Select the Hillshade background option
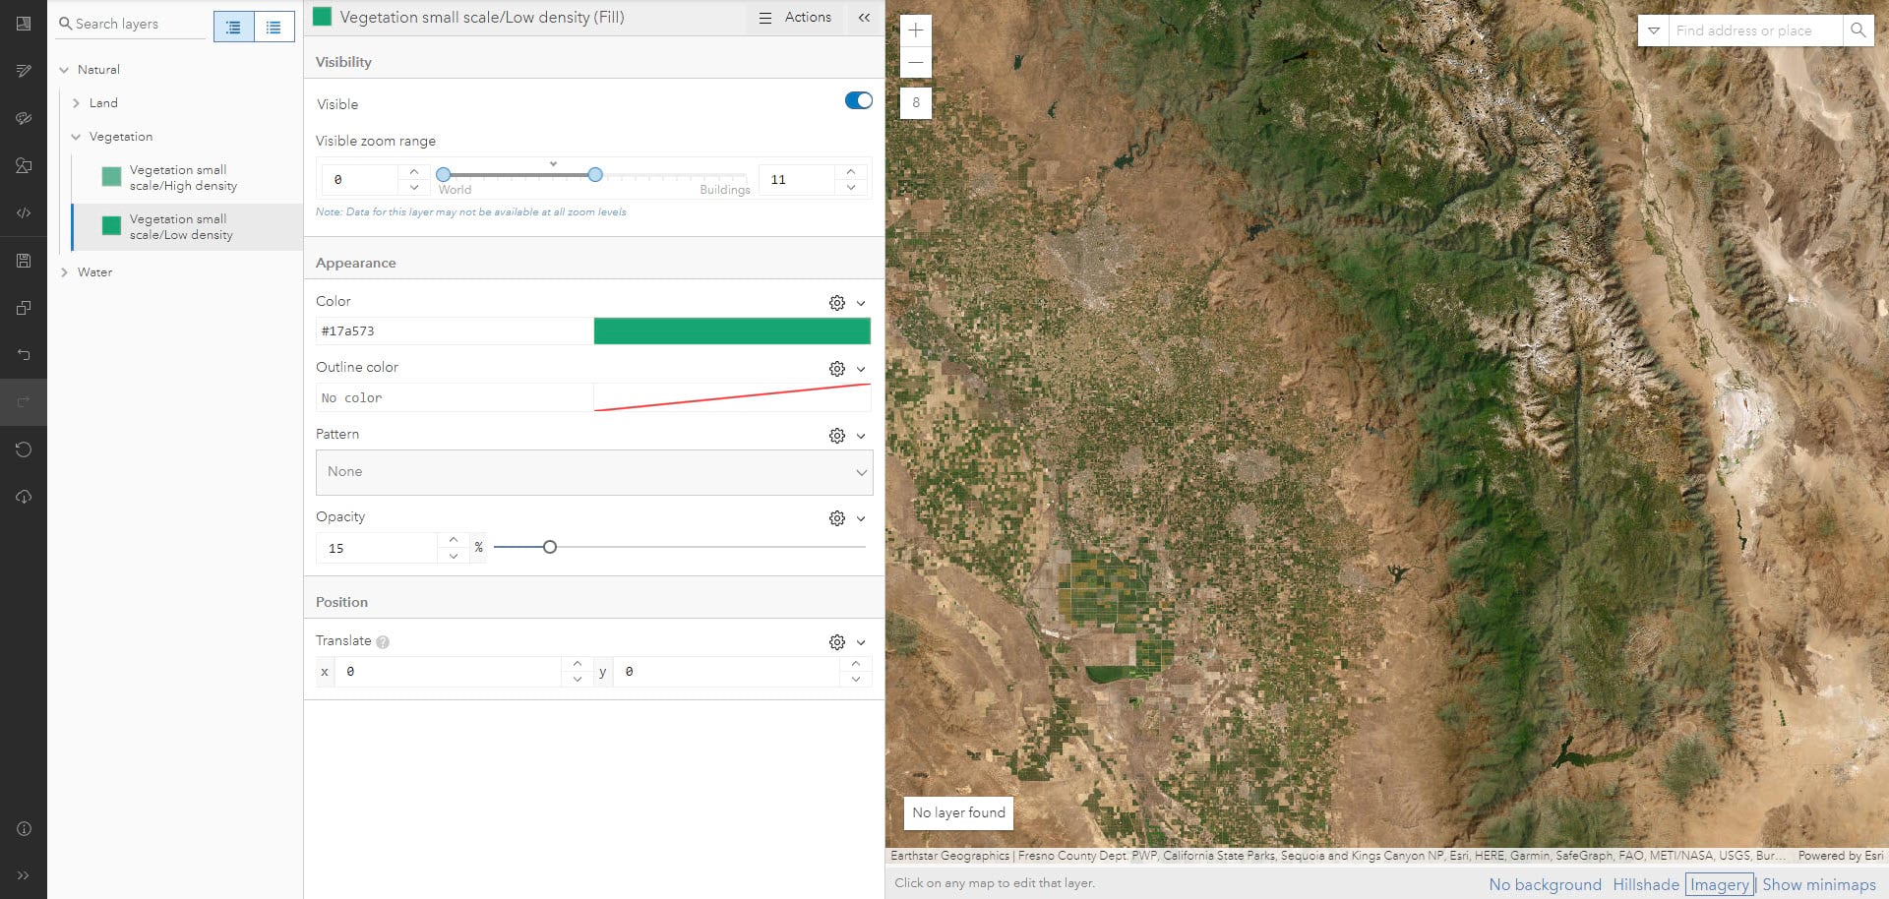Screen dimensions: 1889x899 point(1645,884)
